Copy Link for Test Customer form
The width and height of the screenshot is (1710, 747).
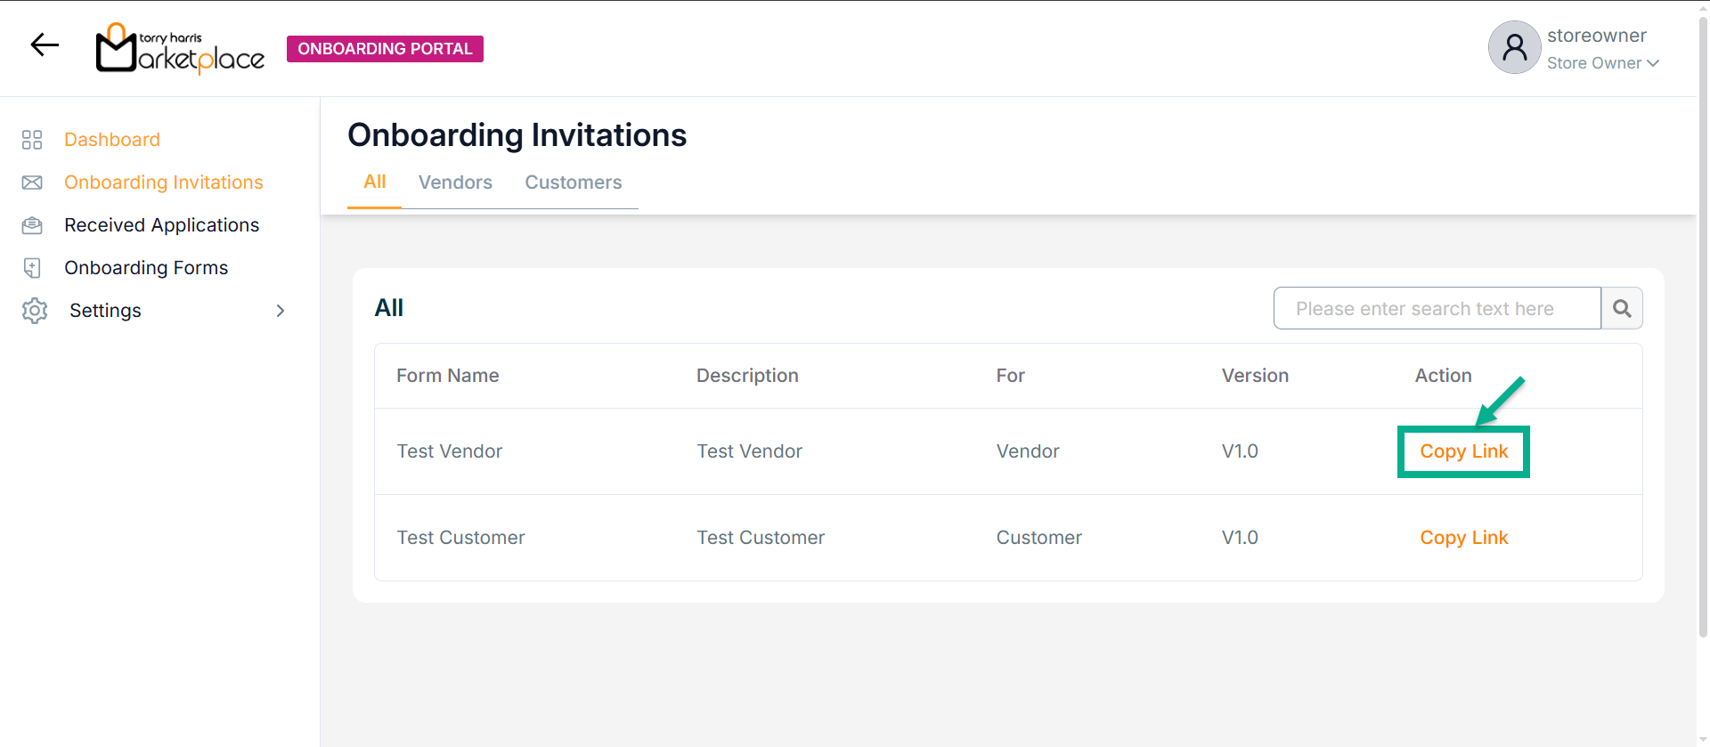pos(1463,538)
